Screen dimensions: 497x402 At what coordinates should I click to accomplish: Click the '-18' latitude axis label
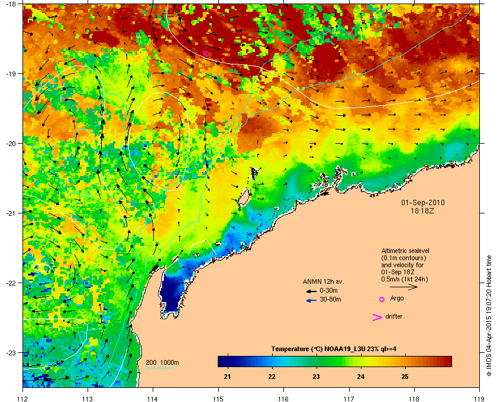11,4
